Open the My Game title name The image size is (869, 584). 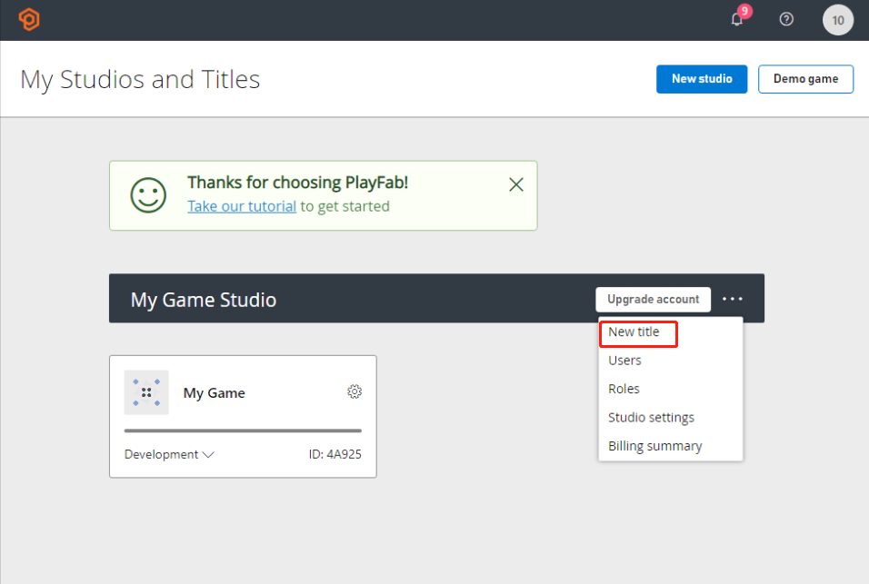[214, 393]
